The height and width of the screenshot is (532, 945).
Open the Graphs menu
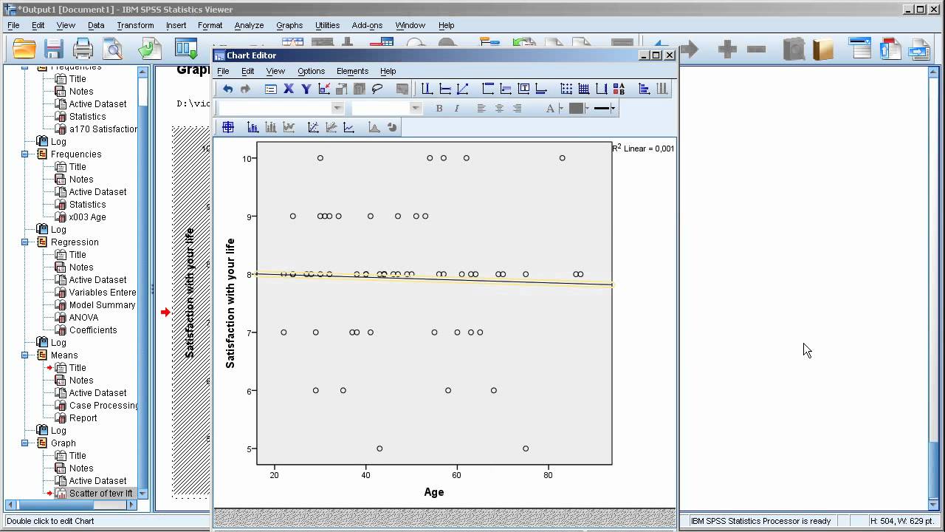(x=289, y=25)
